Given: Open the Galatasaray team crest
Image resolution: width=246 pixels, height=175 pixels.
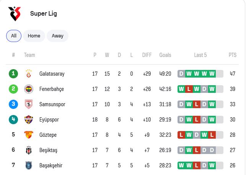Looking at the screenshot, I should click(x=29, y=74).
